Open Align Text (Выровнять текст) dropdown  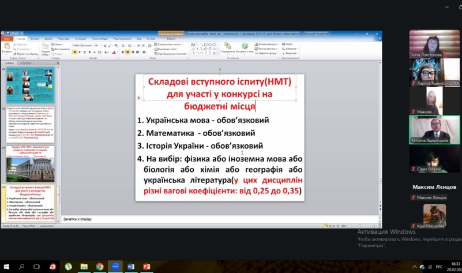point(167,49)
